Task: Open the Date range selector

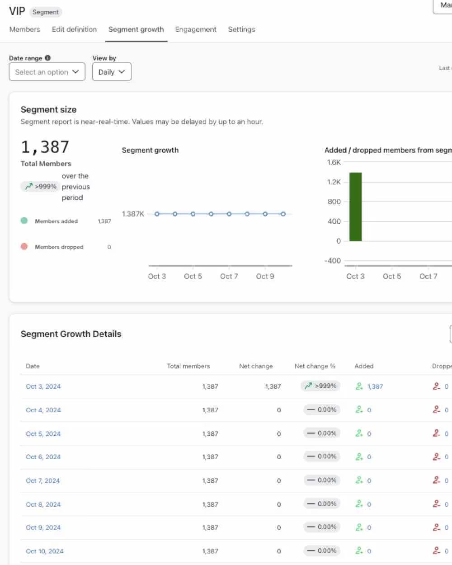Action: (47, 71)
